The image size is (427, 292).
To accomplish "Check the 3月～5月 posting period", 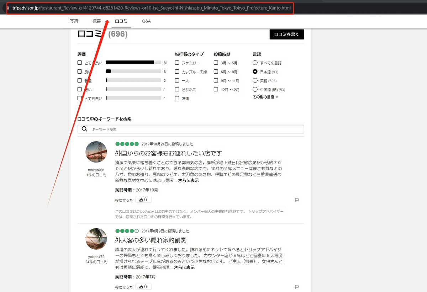I will coord(216,63).
